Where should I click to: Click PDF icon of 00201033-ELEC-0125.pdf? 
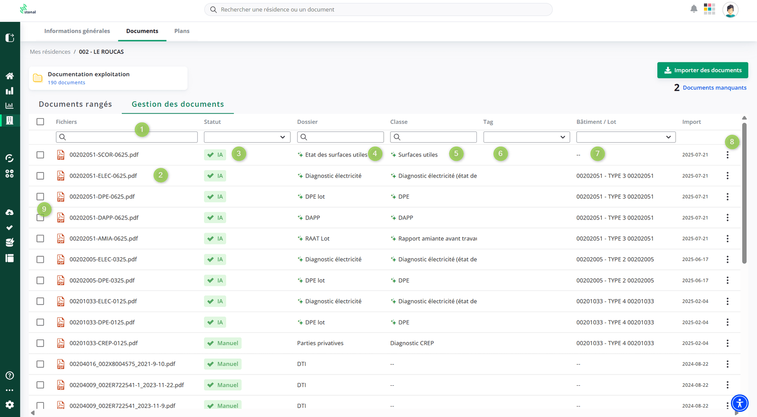tap(61, 301)
